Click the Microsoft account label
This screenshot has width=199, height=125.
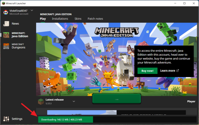point(19,14)
